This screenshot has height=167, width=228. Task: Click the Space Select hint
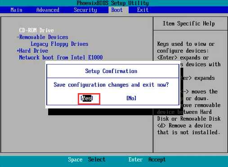pos(87,159)
